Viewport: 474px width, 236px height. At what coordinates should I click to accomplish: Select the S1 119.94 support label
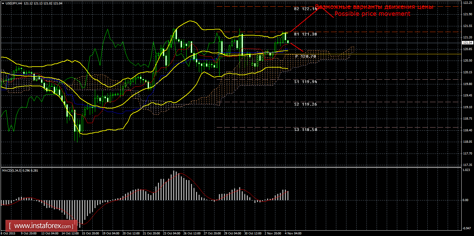tap(305, 82)
